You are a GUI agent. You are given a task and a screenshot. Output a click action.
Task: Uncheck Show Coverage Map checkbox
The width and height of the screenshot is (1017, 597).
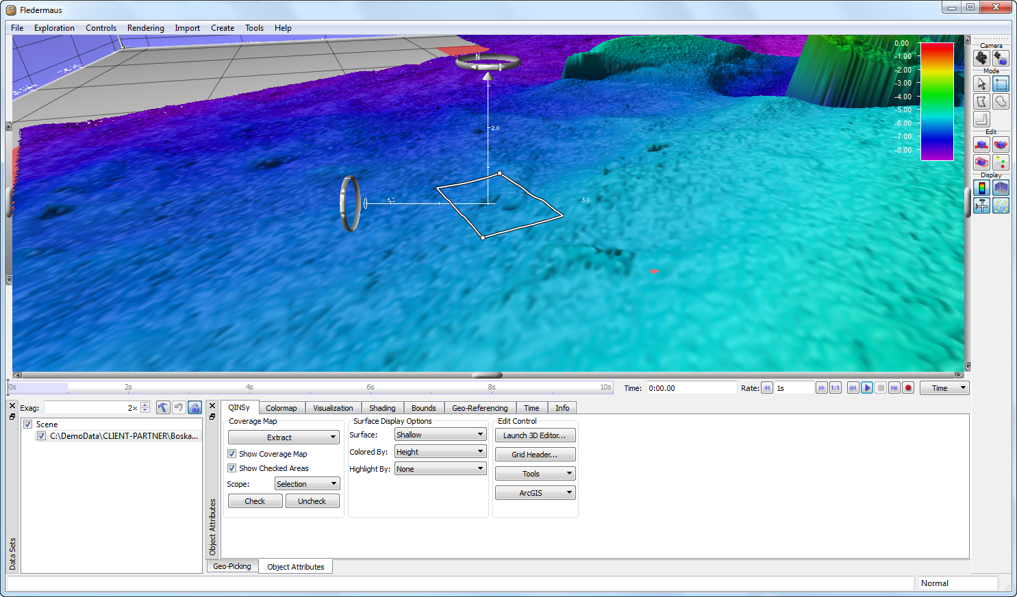coord(232,454)
